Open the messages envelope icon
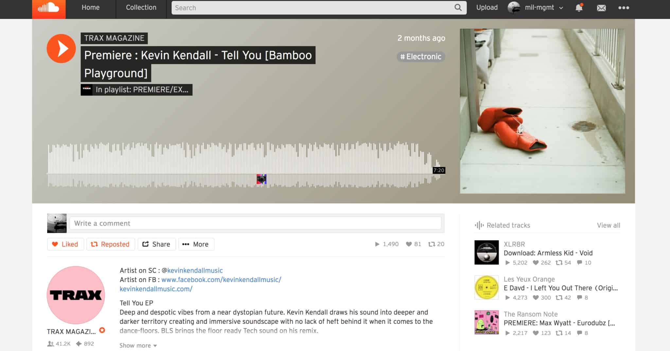The width and height of the screenshot is (670, 351). [601, 8]
